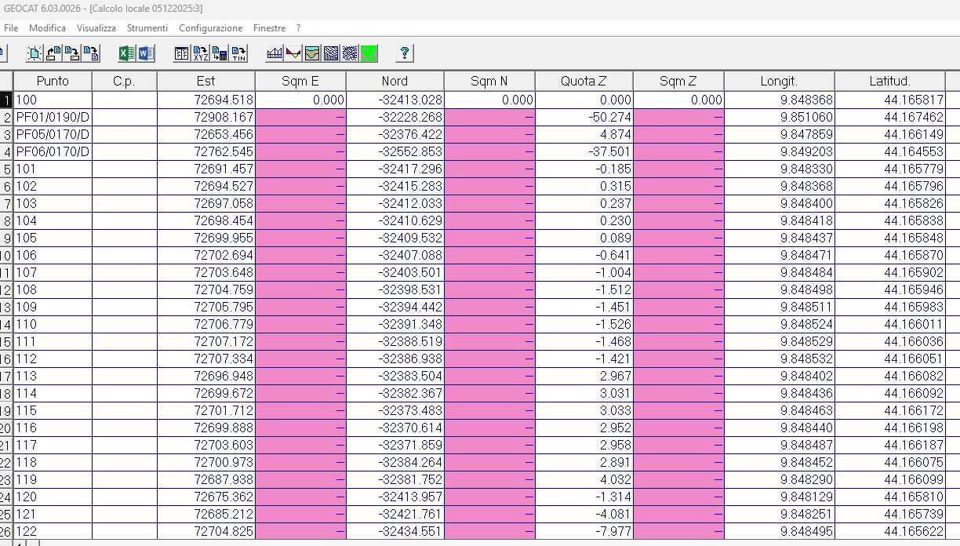Click the XYZ export toolbar icon
This screenshot has width=960, height=546.
[x=201, y=53]
